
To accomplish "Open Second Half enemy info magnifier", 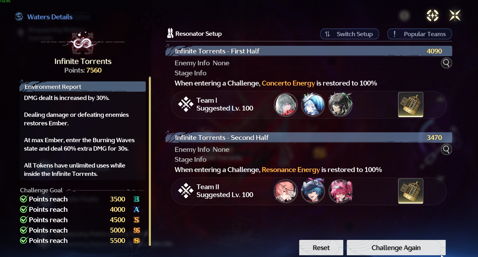I will (x=446, y=149).
